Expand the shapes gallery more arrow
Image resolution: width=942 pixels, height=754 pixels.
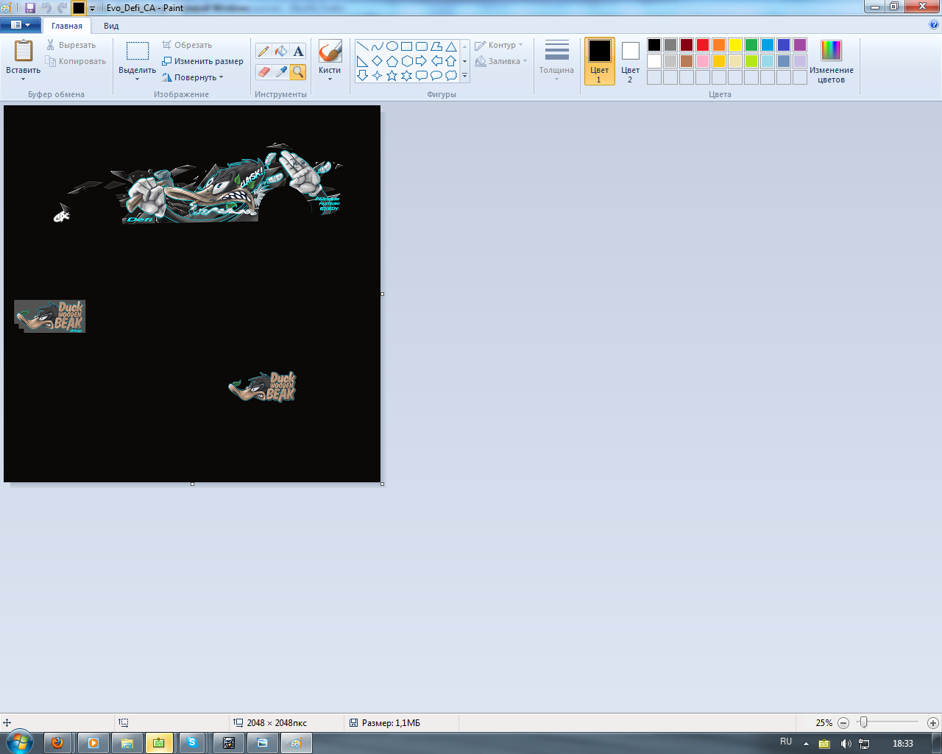point(464,75)
